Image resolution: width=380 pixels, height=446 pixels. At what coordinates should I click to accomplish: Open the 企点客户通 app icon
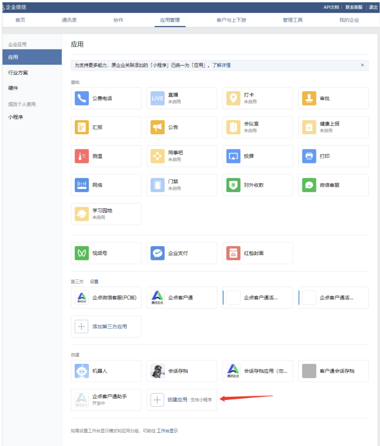[x=157, y=298]
